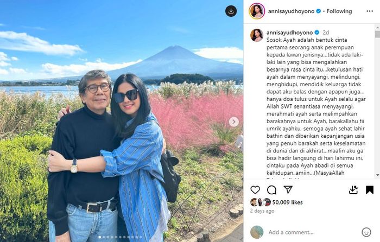
Task: Open annisayudhoyono profile from header
Action: 291,11
